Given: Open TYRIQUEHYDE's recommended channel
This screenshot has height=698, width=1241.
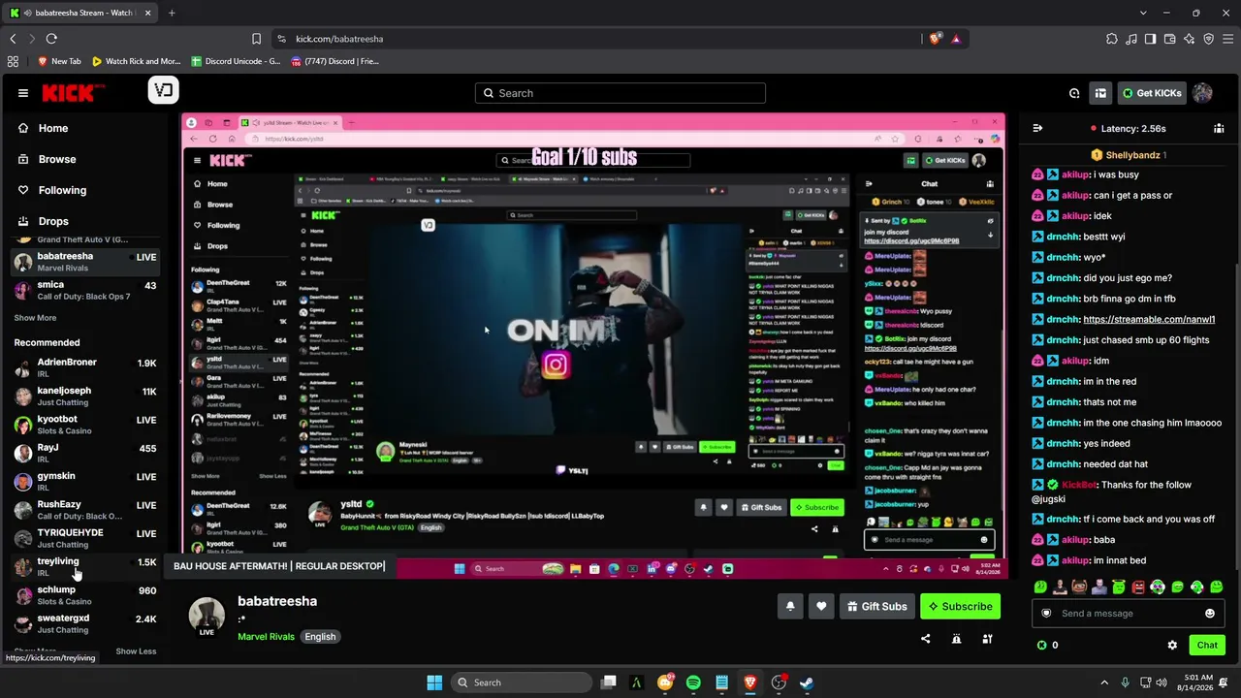Looking at the screenshot, I should [84, 538].
